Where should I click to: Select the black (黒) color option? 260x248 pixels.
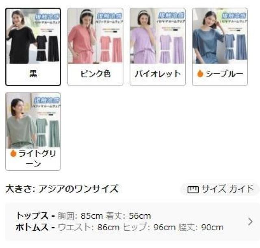[33, 47]
